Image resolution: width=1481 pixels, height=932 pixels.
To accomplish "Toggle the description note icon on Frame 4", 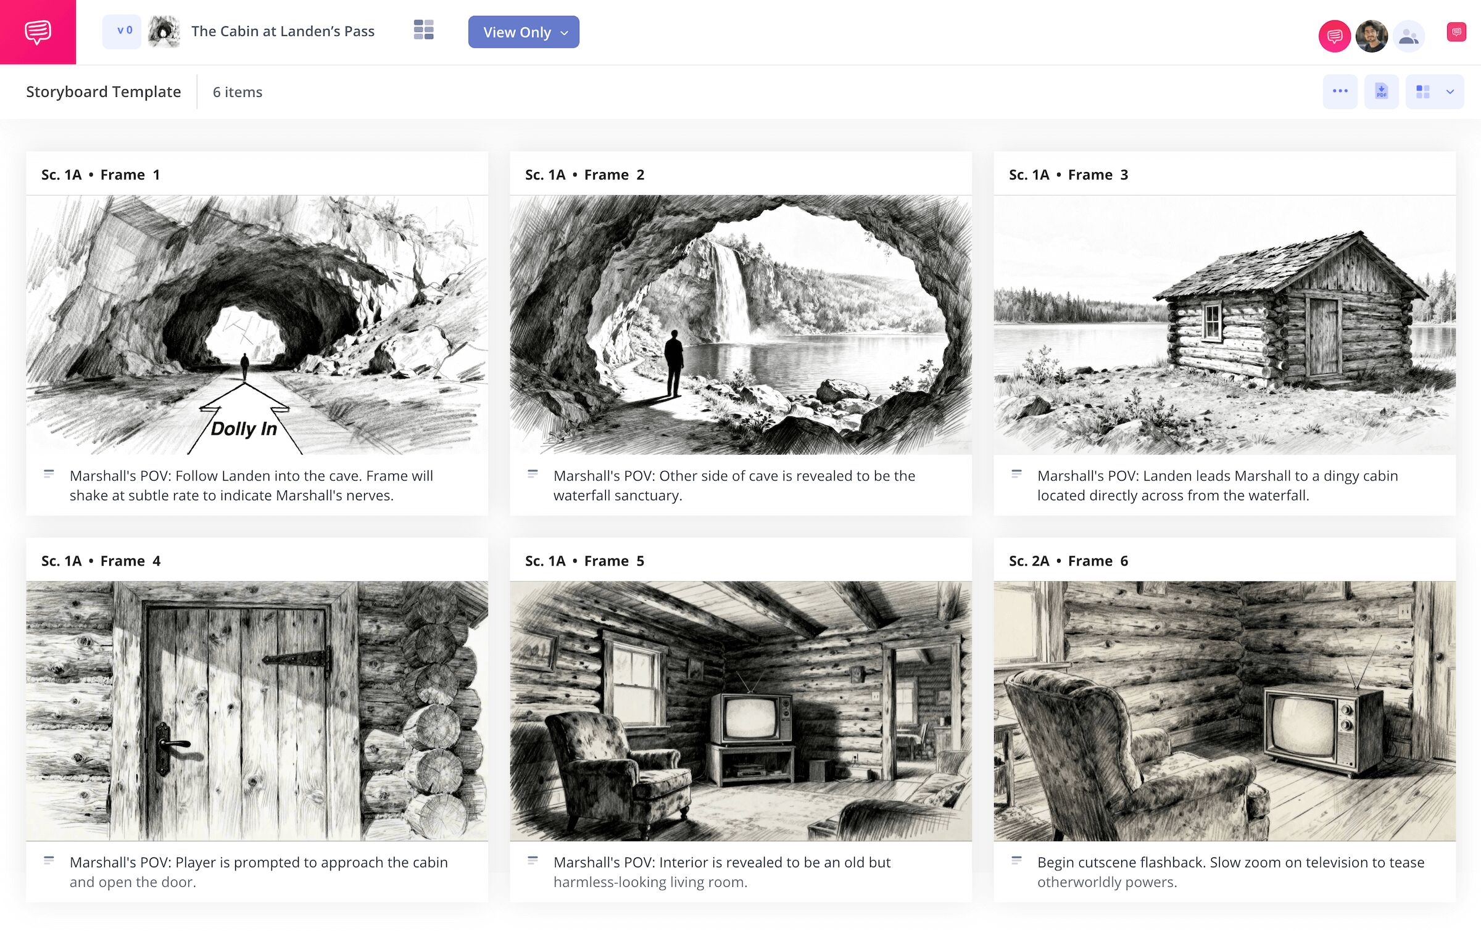I will click(x=49, y=860).
